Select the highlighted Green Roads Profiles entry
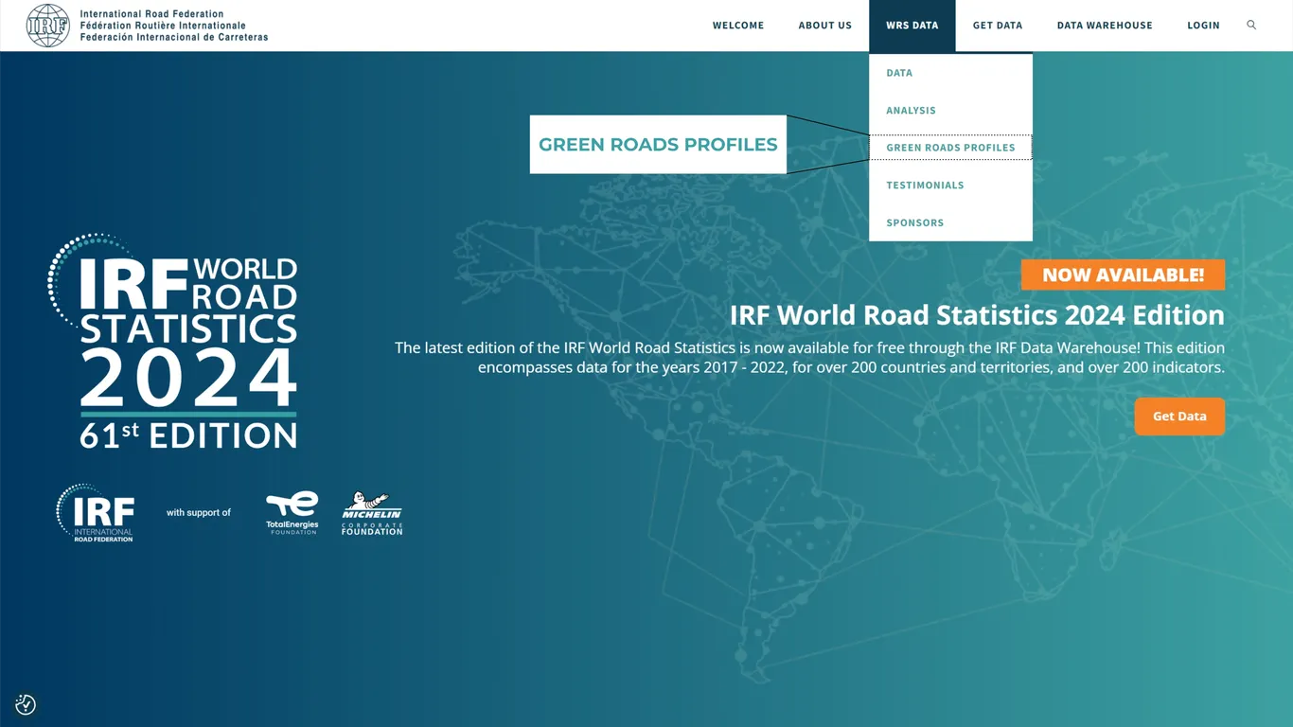Viewport: 1293px width, 727px height. [950, 148]
